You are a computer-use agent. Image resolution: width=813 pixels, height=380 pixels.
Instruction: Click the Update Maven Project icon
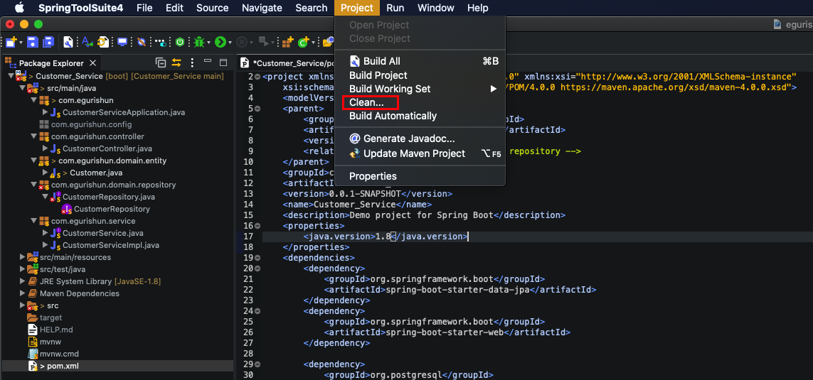point(355,153)
